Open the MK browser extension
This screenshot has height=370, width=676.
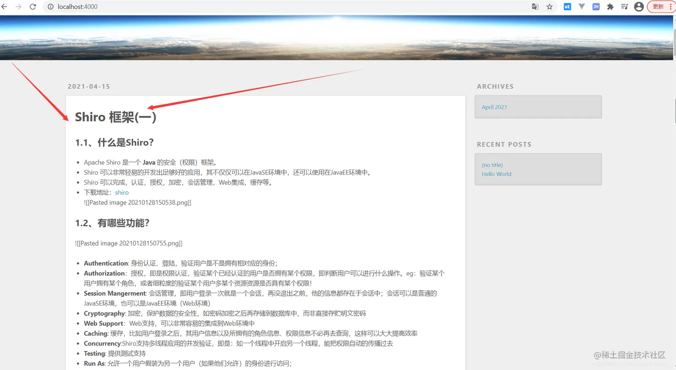567,7
